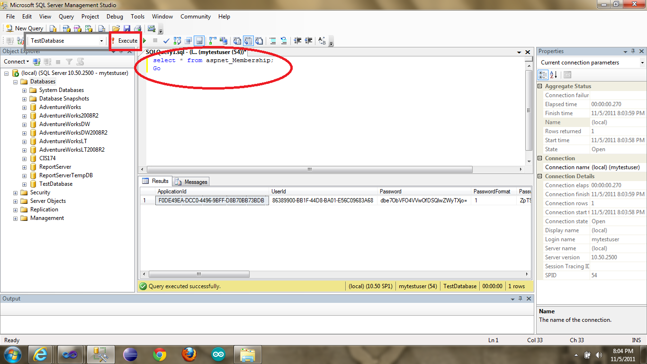Expand the AdventureWorks database node
This screenshot has height=364, width=647.
pos(24,107)
